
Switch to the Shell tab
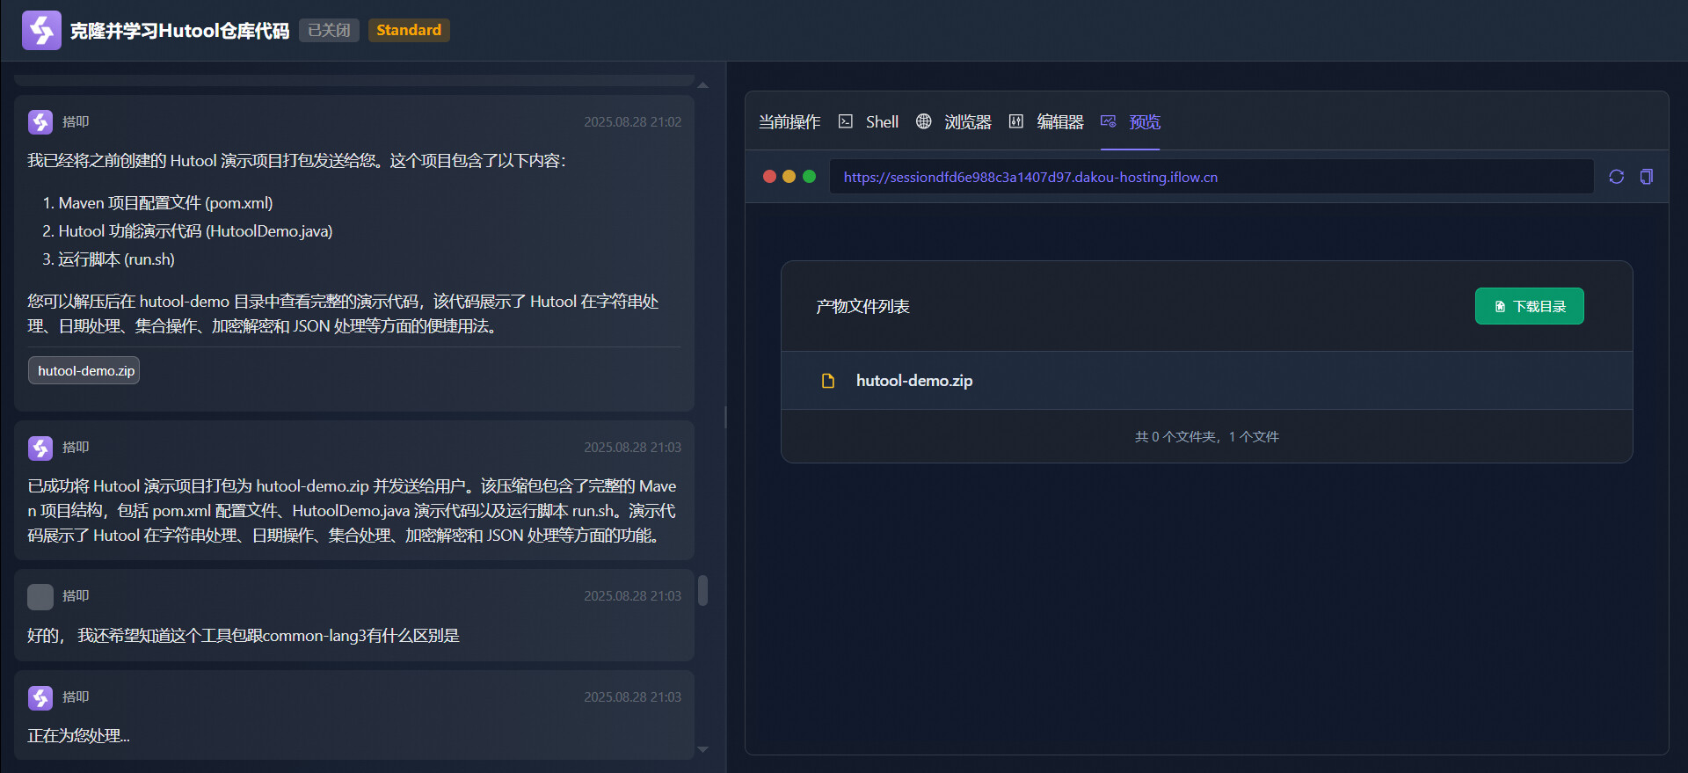coord(869,122)
